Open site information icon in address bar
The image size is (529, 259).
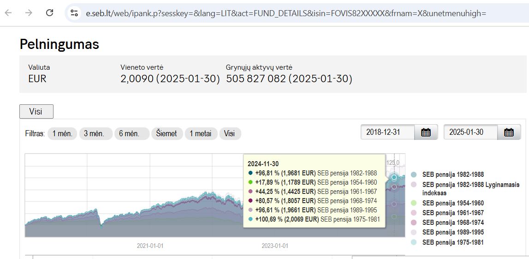coord(74,13)
